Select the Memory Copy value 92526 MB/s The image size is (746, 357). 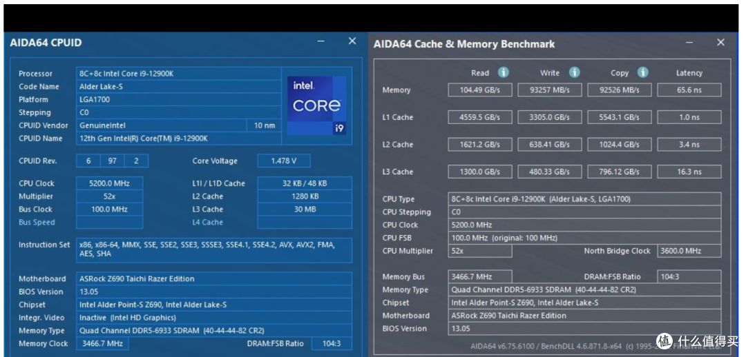[619, 90]
